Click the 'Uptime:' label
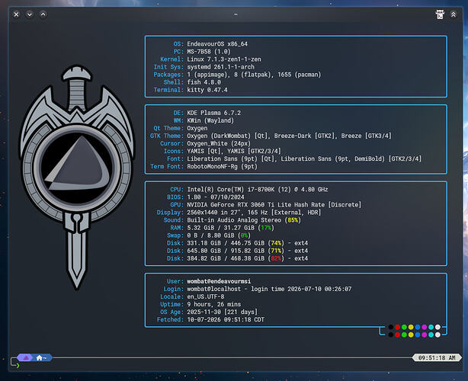Viewport: 468px width, 381px height. pos(172,304)
